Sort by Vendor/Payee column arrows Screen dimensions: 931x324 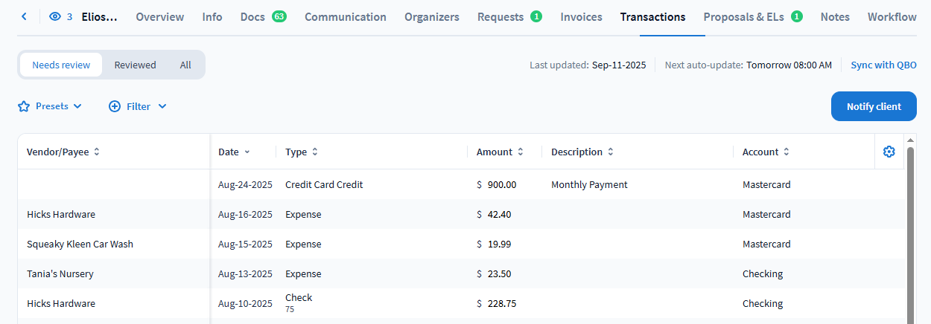click(97, 152)
